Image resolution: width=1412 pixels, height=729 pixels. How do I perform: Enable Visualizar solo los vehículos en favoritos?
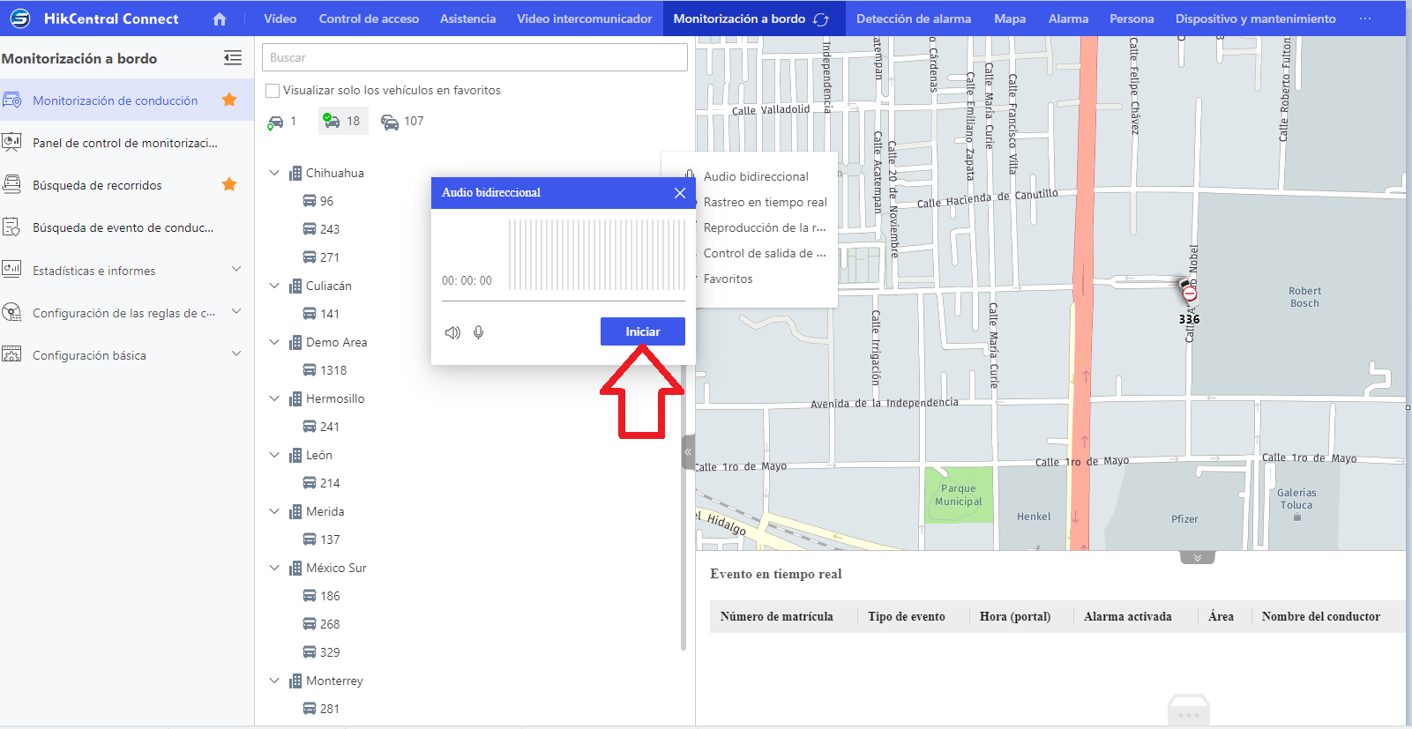[x=273, y=91]
